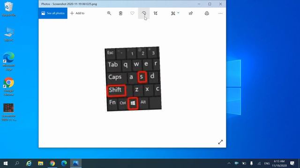Screen dimensions: 300x168
Task: Select the Screenshot file on the desktop
Action: click(9, 112)
